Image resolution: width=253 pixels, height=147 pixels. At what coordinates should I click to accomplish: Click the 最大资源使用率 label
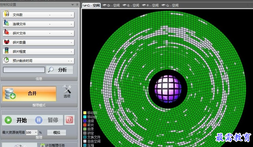coord(14,132)
